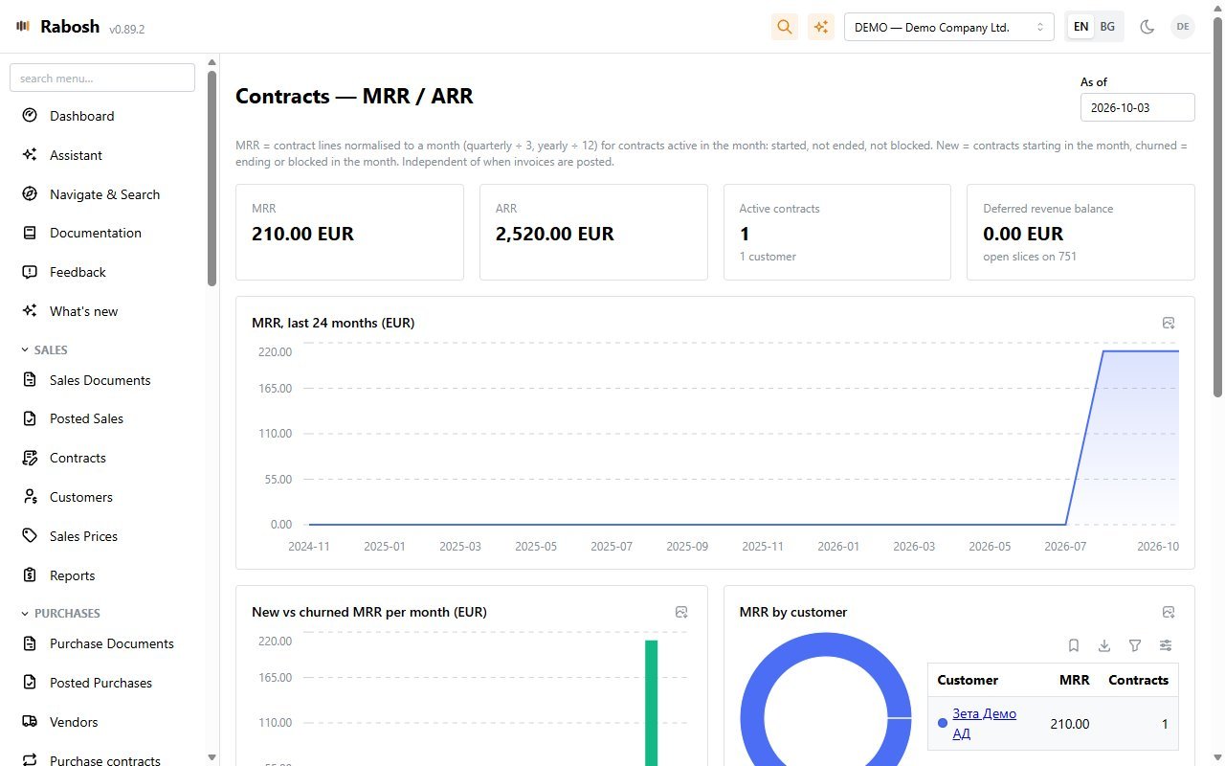
Task: Click the sidebar vertical scrollbar
Action: click(212, 179)
